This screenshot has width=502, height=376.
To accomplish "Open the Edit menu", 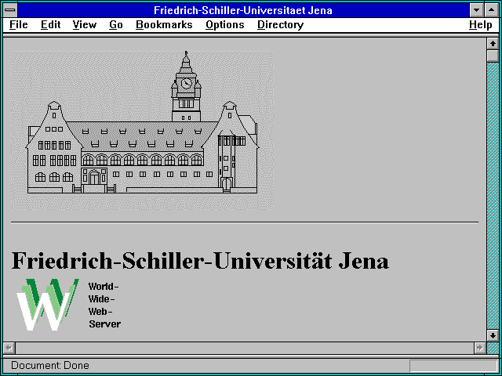I will pos(50,24).
